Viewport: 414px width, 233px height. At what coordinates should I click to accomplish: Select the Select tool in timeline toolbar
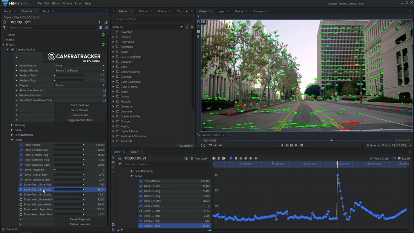pyautogui.click(x=113, y=158)
